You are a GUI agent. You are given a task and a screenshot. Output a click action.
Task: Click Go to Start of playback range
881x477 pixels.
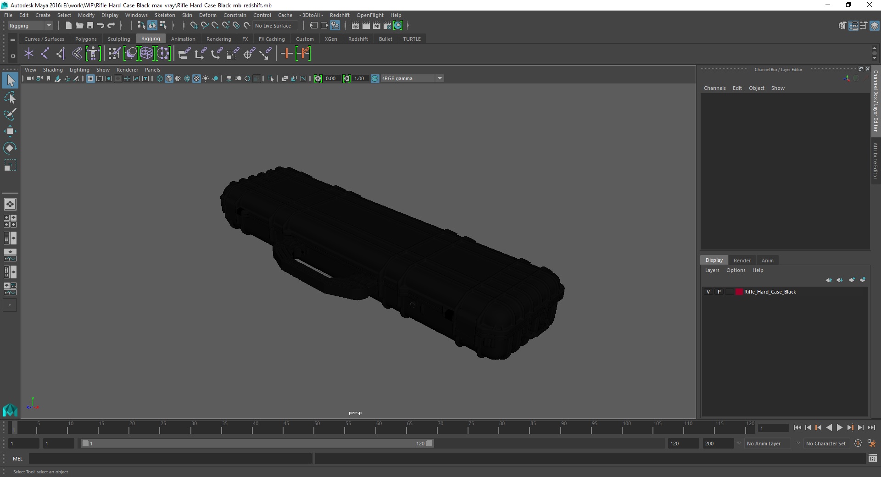[x=797, y=427]
